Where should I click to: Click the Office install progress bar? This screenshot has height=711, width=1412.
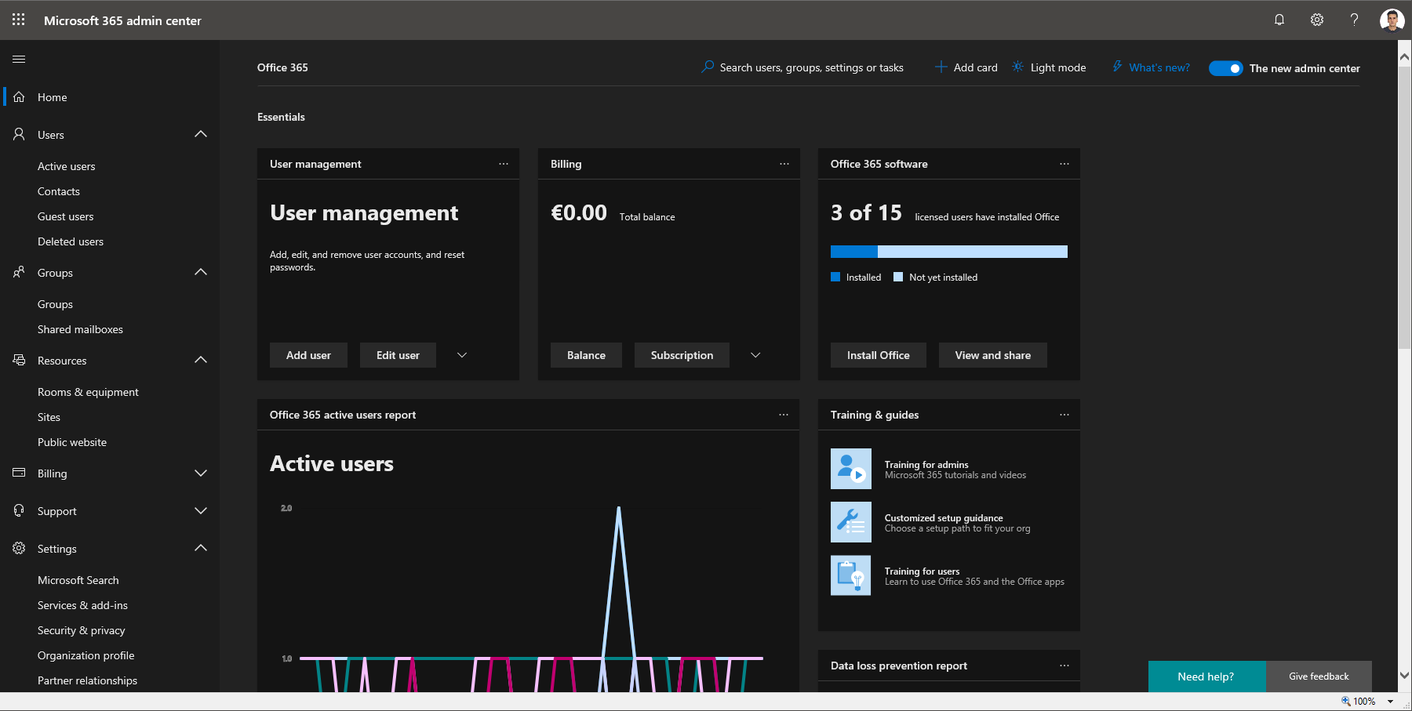click(x=949, y=252)
